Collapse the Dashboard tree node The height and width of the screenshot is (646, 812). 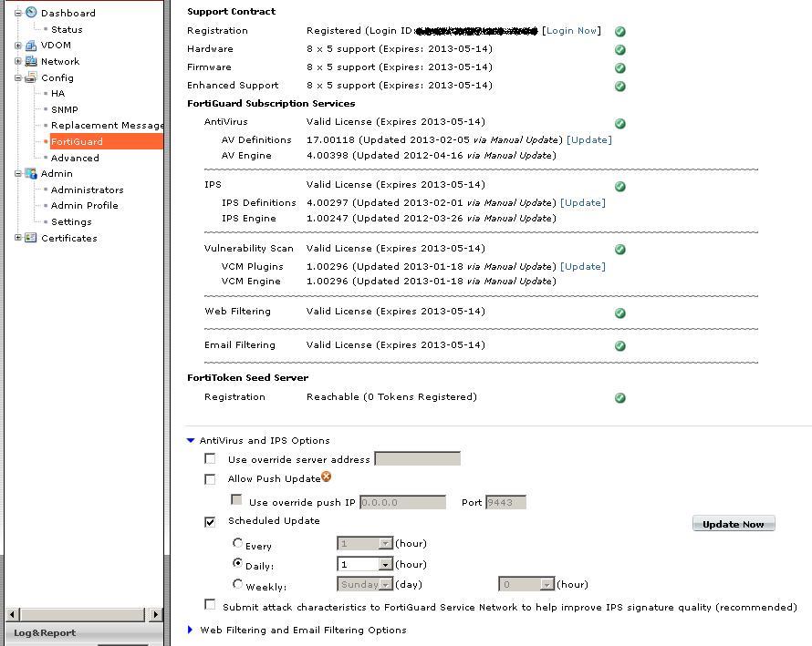click(18, 13)
